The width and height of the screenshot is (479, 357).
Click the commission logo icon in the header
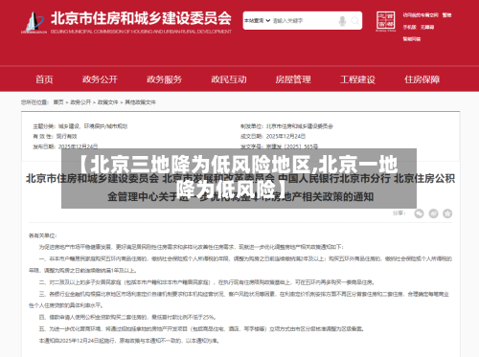(34, 22)
